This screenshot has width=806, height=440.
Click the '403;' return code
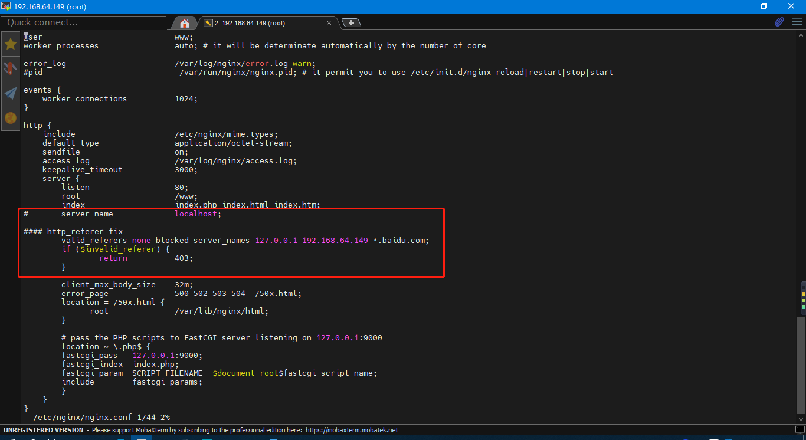click(x=184, y=258)
